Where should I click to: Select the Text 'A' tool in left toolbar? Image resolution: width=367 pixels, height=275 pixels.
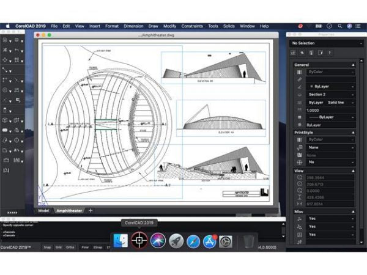click(x=17, y=150)
